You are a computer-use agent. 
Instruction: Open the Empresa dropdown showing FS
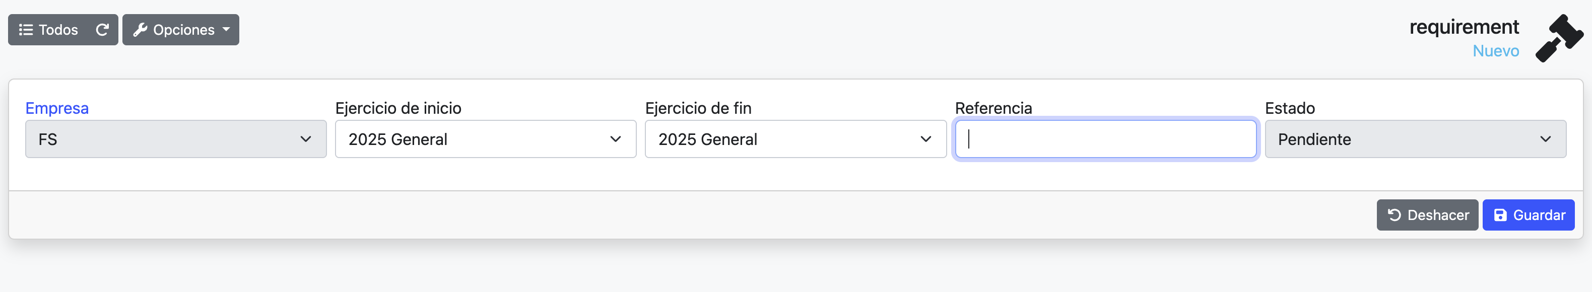pyautogui.click(x=175, y=139)
